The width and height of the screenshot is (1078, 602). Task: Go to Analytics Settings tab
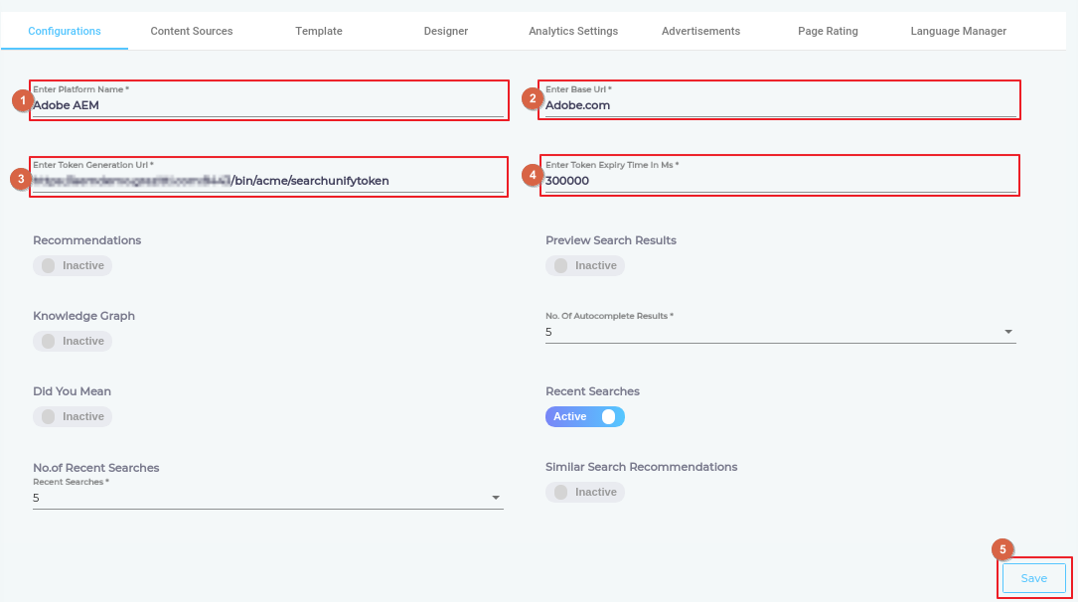(x=573, y=31)
